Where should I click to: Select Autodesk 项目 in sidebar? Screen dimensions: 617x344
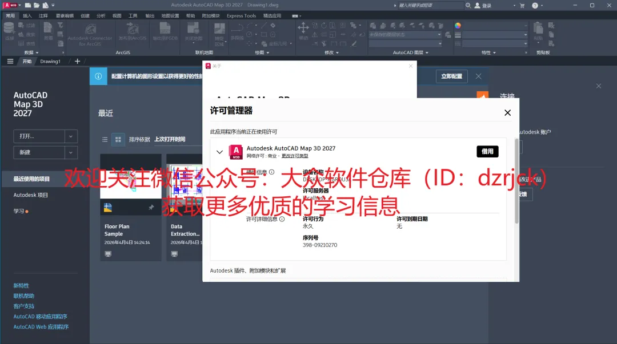pos(31,195)
